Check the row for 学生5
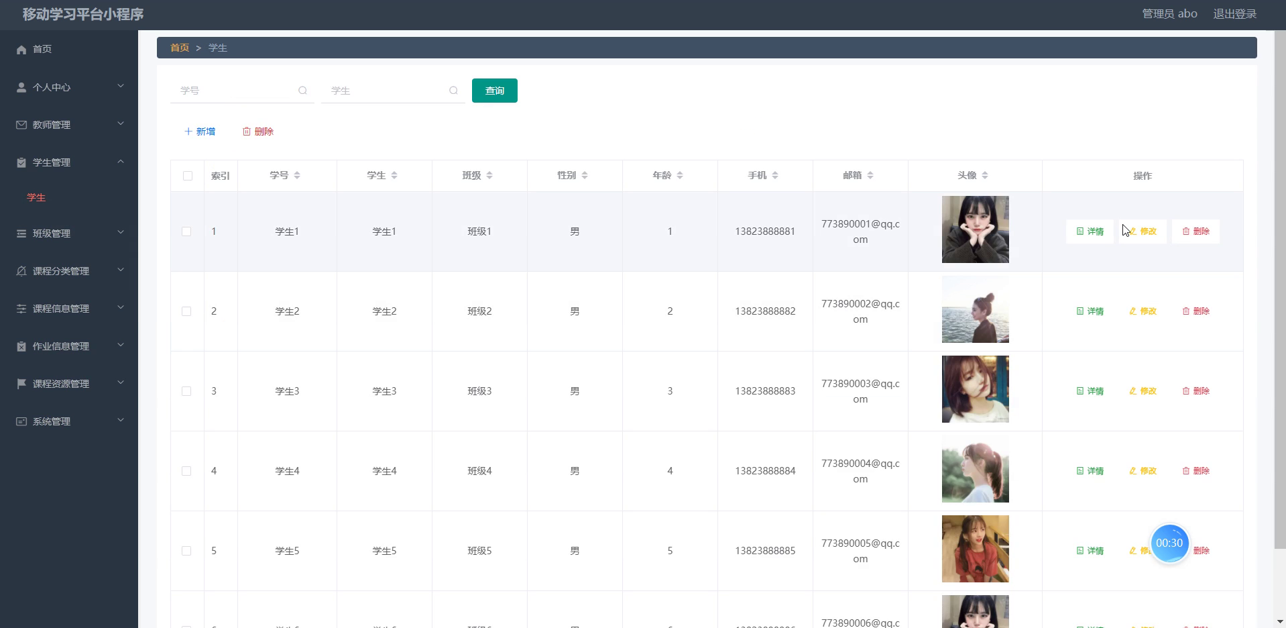This screenshot has height=628, width=1286. click(186, 551)
